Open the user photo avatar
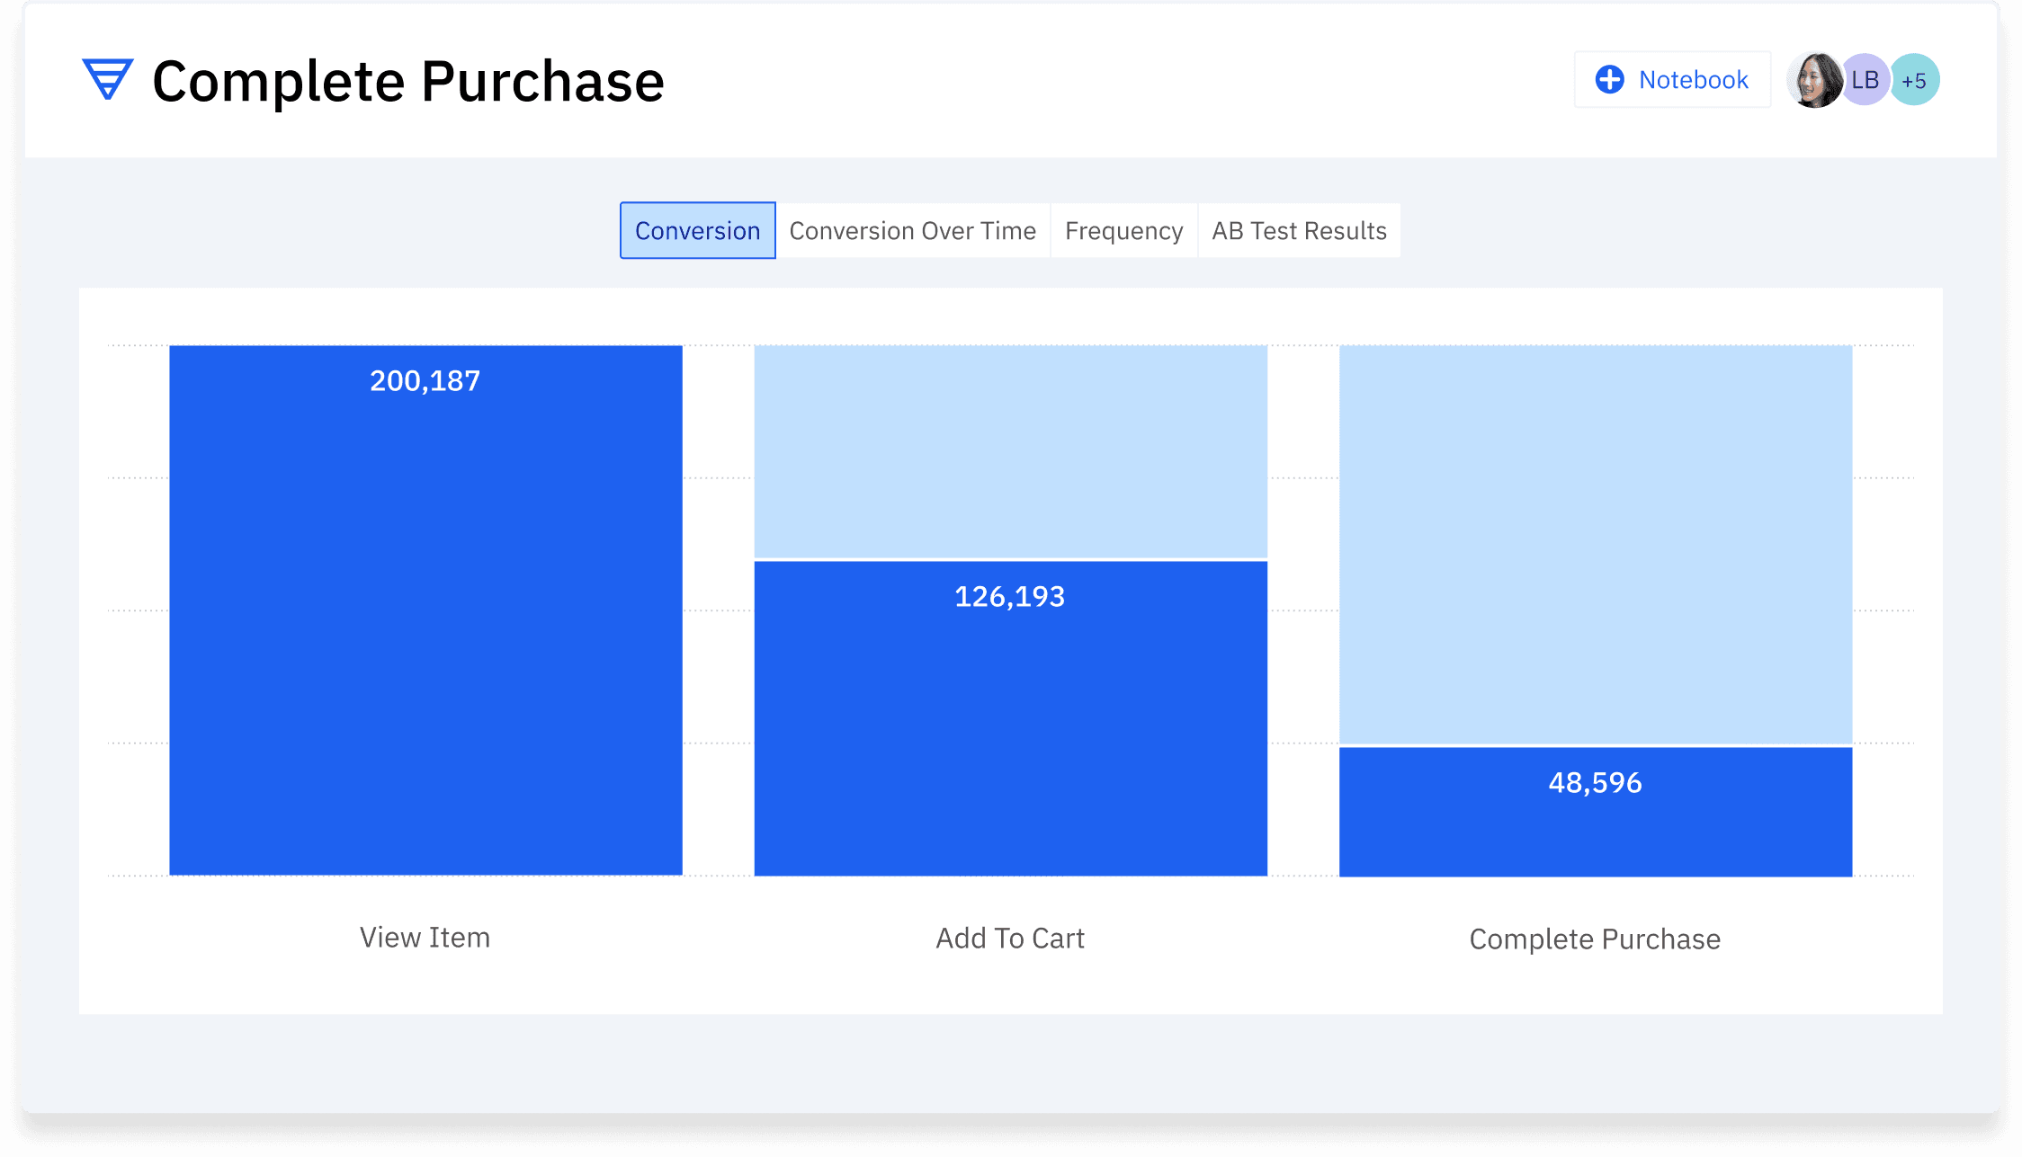The image size is (2022, 1157). (1815, 80)
